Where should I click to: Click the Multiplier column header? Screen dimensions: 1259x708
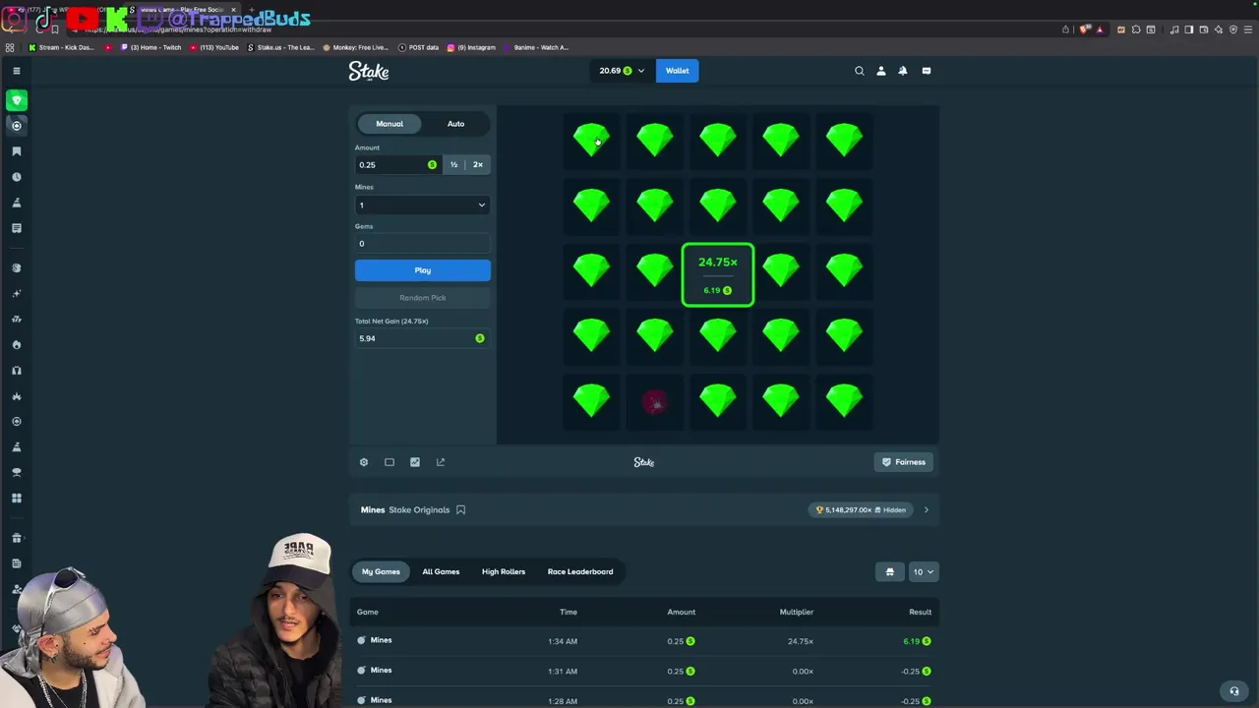click(x=797, y=612)
